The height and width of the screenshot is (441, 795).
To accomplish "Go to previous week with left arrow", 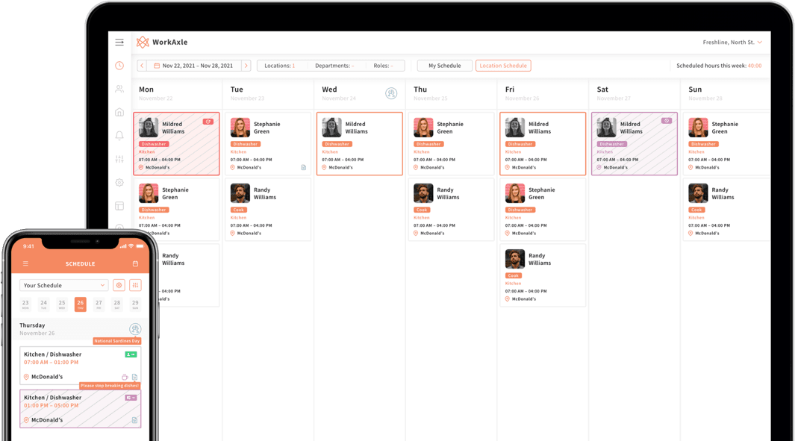I will pos(142,66).
